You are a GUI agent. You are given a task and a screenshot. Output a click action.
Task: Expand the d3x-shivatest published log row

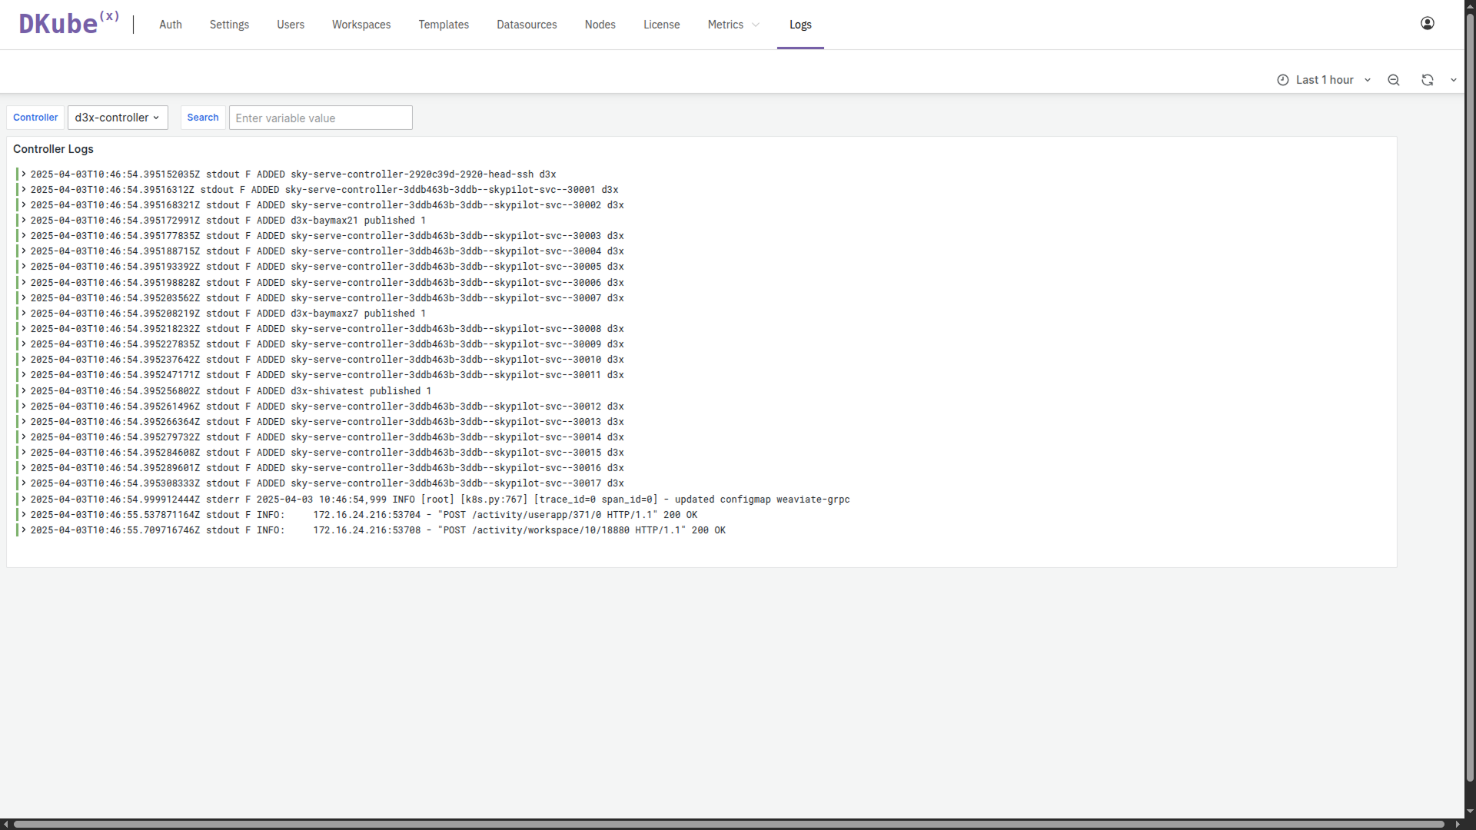(24, 391)
